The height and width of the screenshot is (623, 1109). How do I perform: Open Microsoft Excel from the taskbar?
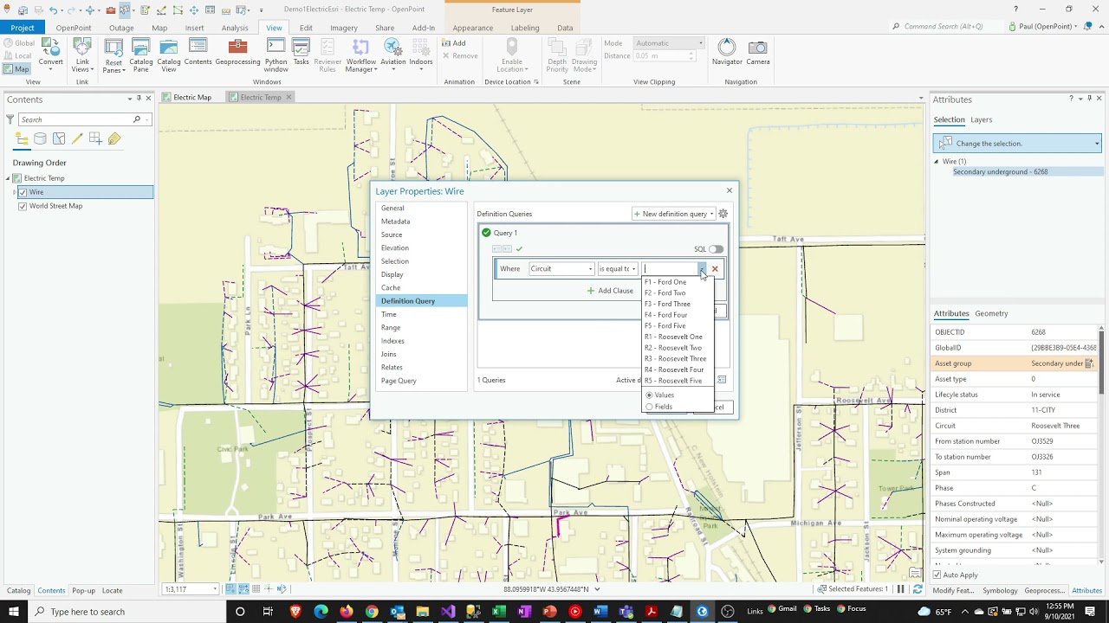point(498,612)
